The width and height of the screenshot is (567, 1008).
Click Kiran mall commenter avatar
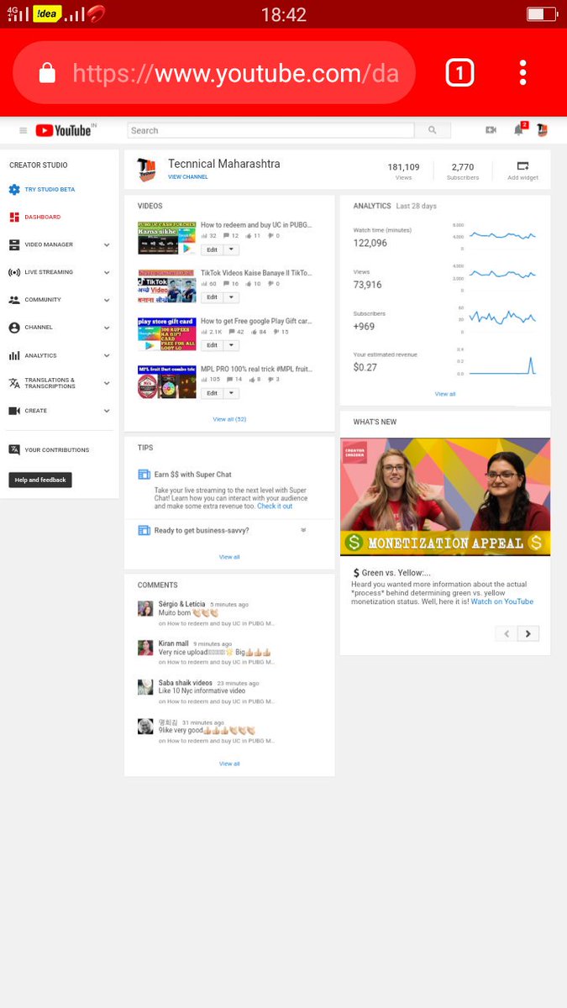pos(145,648)
